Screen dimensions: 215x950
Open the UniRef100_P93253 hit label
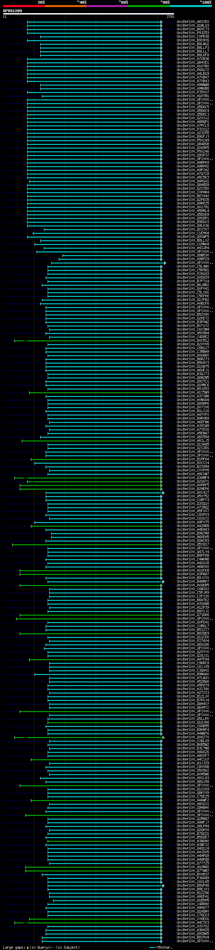point(193,33)
